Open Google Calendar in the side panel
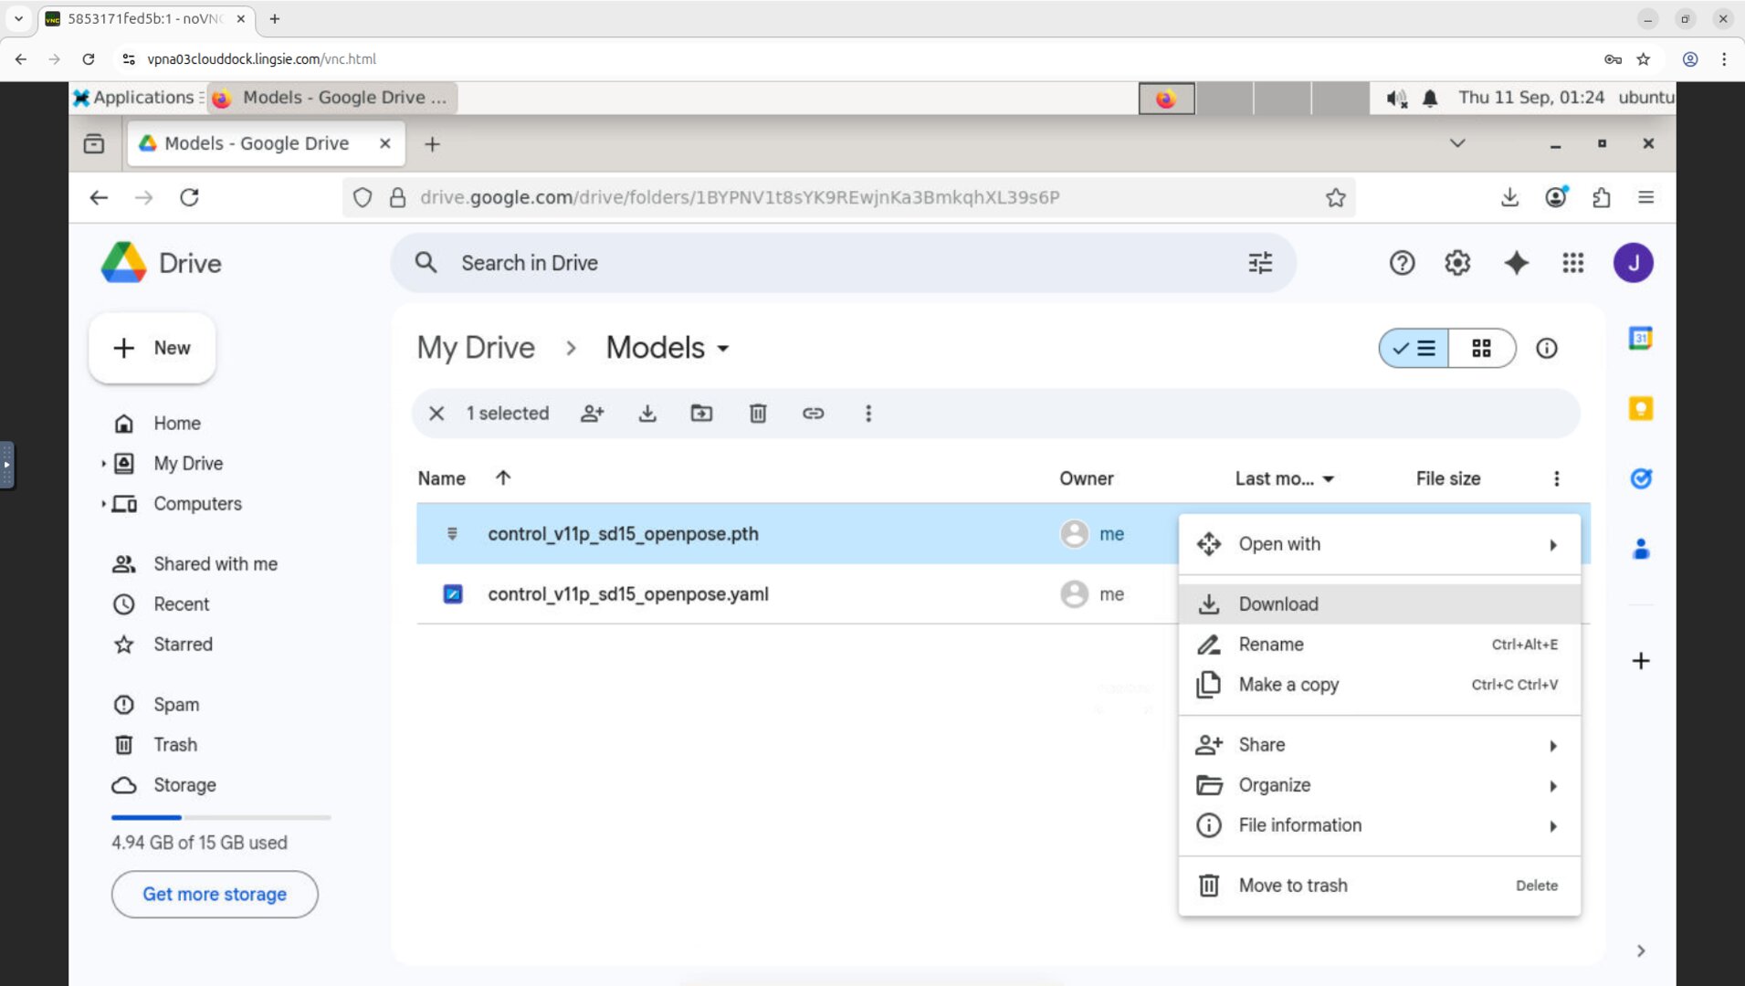 coord(1639,338)
